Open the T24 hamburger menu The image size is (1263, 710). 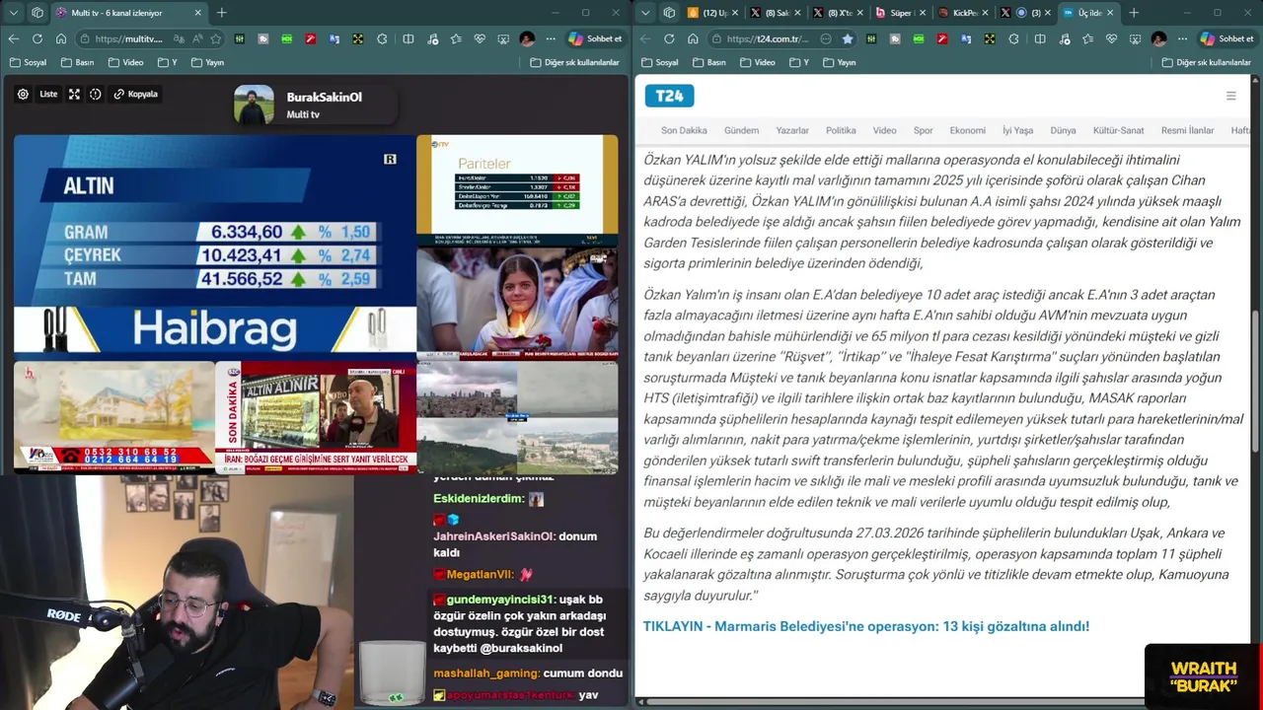tap(1230, 96)
